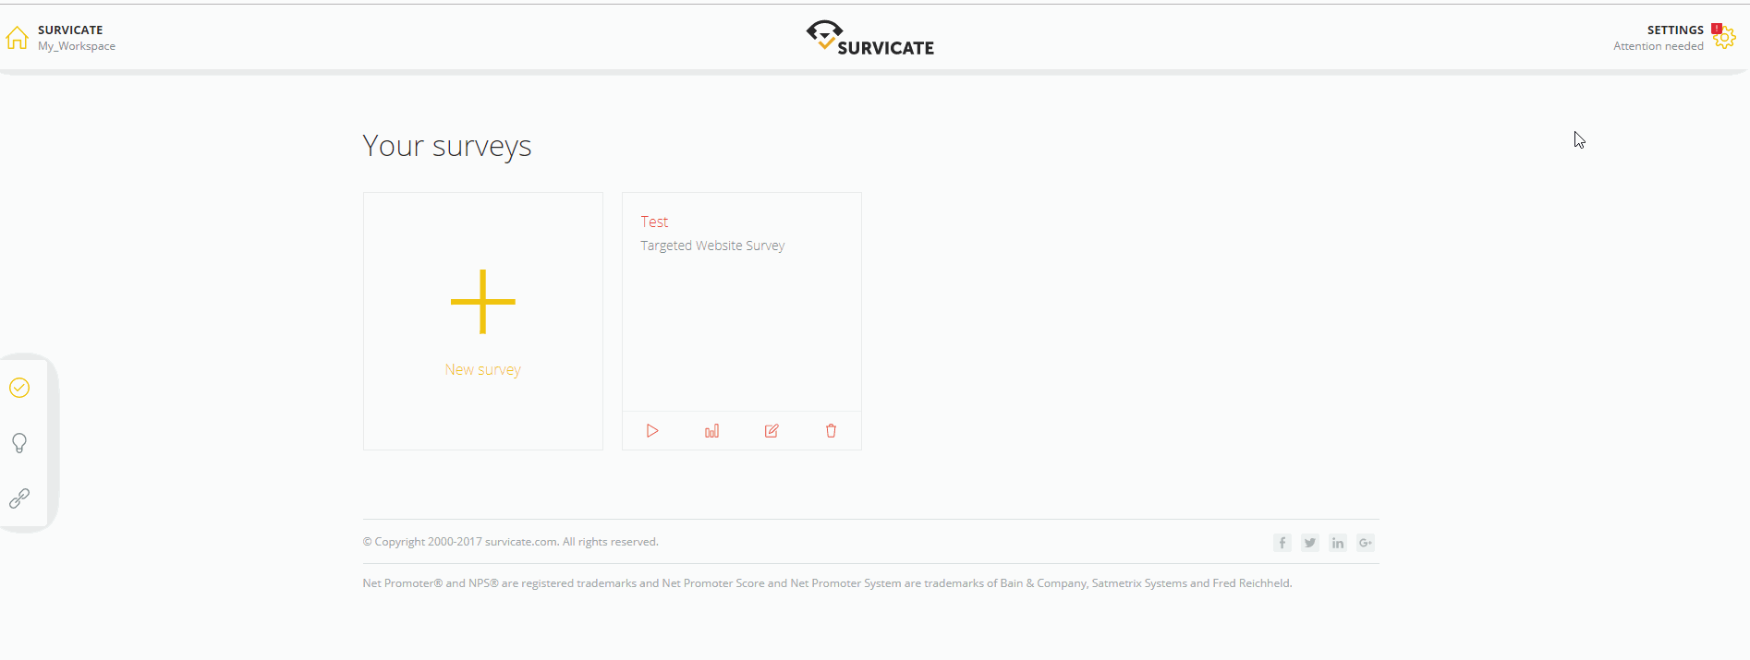Edit the Test survey with the pencil icon
The height and width of the screenshot is (660, 1750).
pos(772,431)
